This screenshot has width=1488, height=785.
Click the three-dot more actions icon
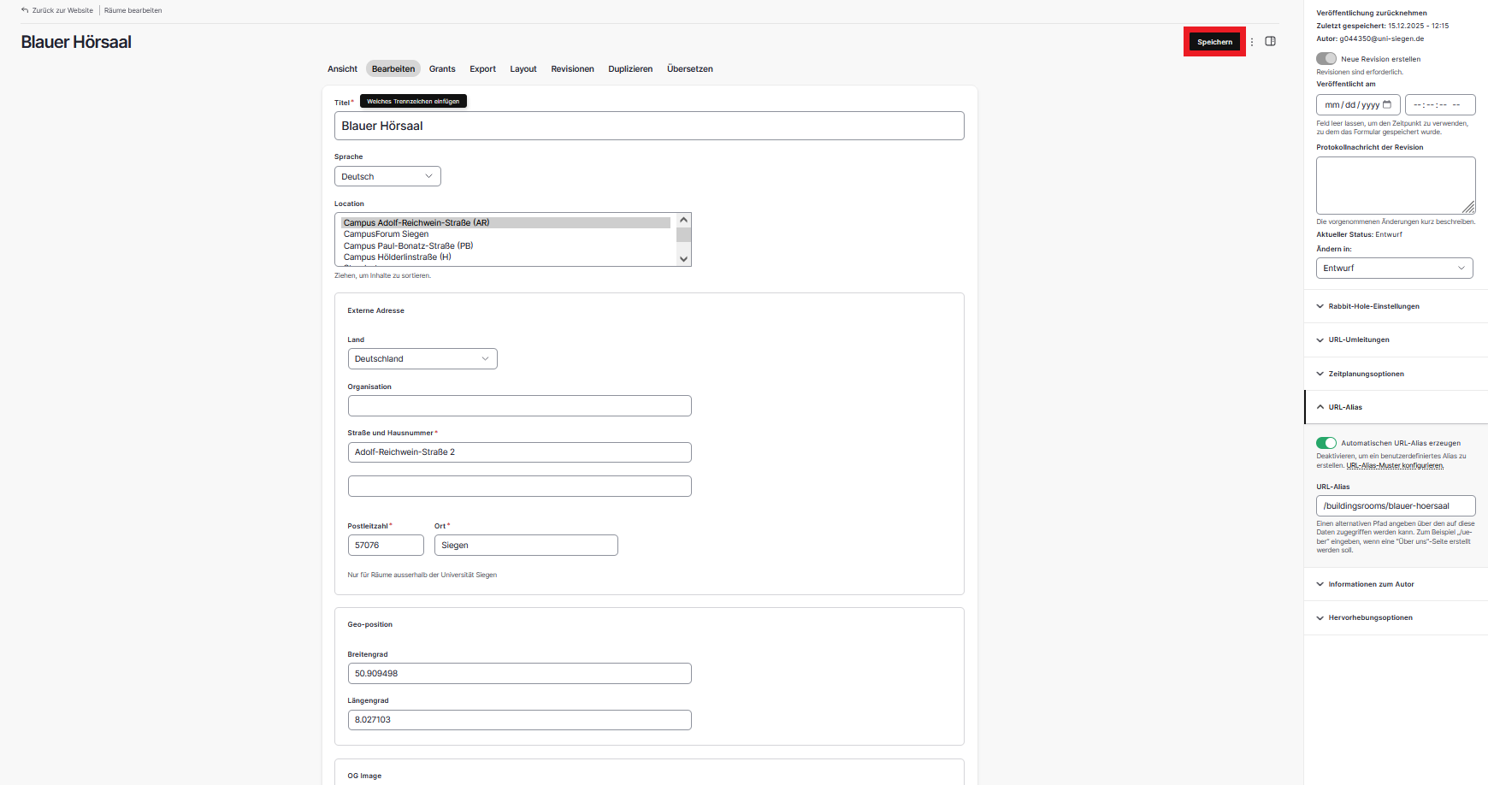1252,42
